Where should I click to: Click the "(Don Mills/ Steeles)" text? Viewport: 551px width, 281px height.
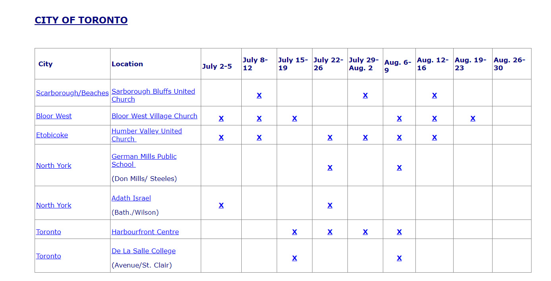coord(144,179)
